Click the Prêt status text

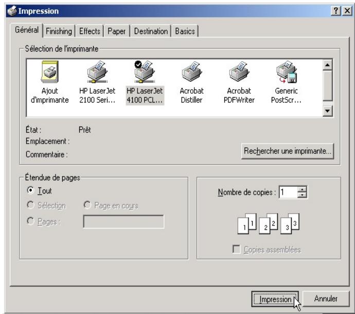pyautogui.click(x=84, y=130)
